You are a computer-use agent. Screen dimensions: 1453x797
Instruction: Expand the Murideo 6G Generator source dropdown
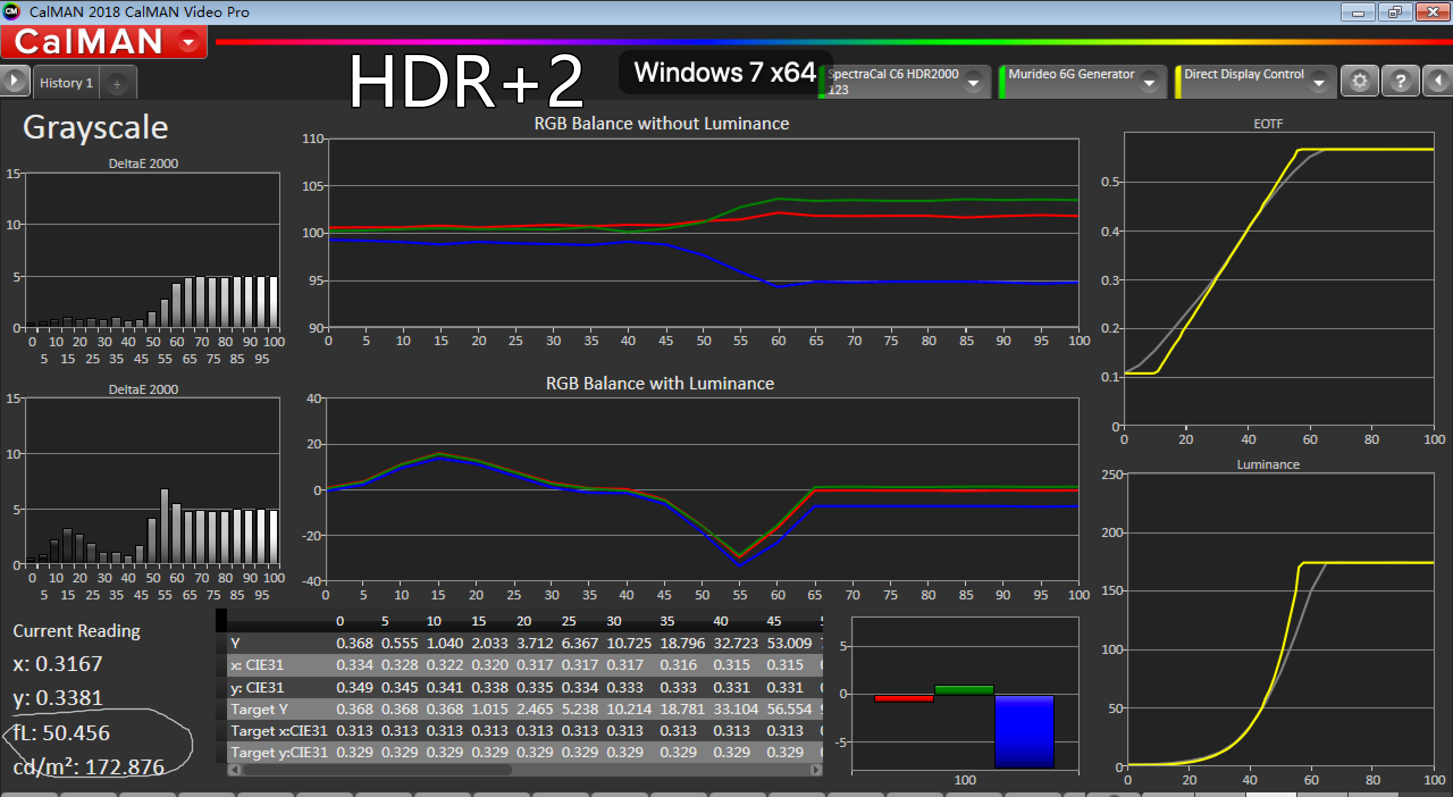(1149, 83)
